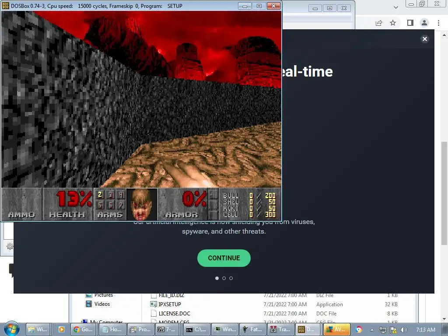
Task: Switch to the 'Tra...' taskbar button
Action: point(281,329)
